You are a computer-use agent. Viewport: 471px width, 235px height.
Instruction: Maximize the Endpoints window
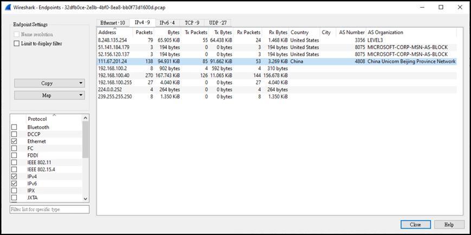(x=441, y=8)
